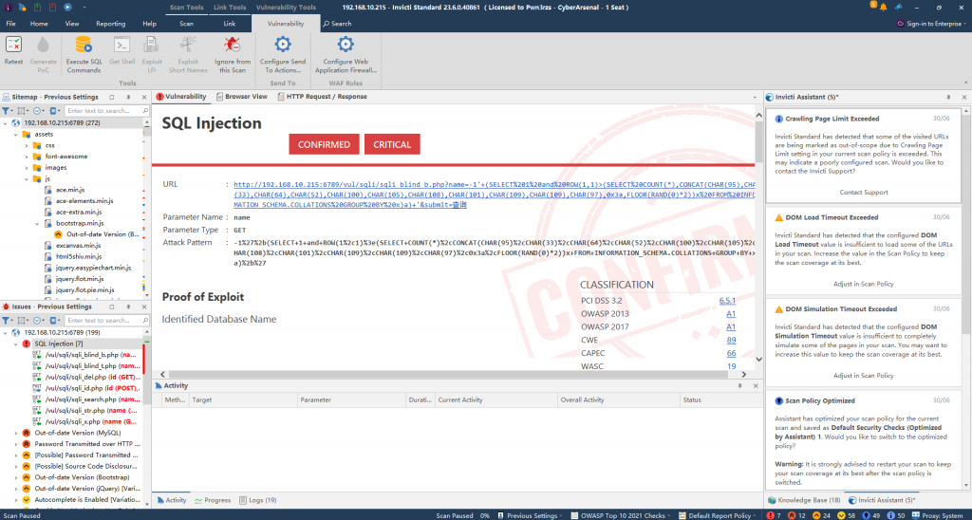
Task: Click the Sitemap window position icon
Action: pyautogui.click(x=112, y=98)
